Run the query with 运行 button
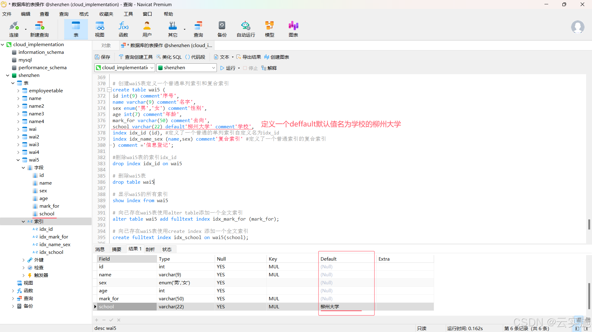The width and height of the screenshot is (592, 332). pyautogui.click(x=228, y=68)
